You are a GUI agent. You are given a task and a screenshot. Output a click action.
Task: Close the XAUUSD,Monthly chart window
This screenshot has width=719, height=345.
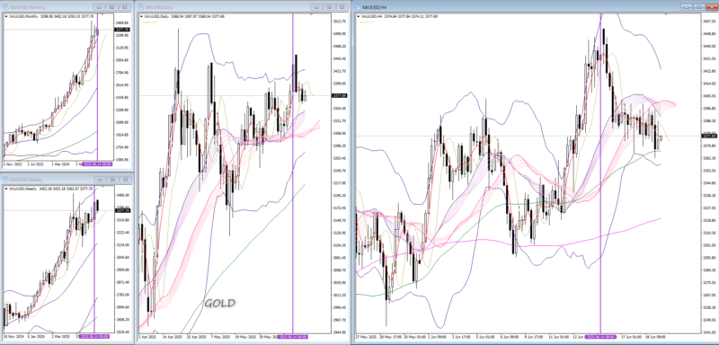[x=124, y=7]
